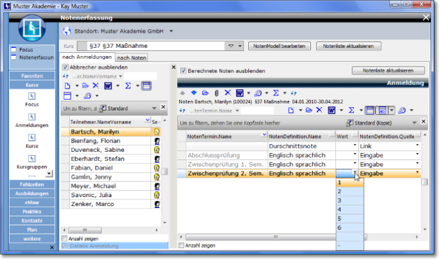Click refresh arrows beside NameVorname search
The width and height of the screenshot is (439, 259).
coord(65,76)
